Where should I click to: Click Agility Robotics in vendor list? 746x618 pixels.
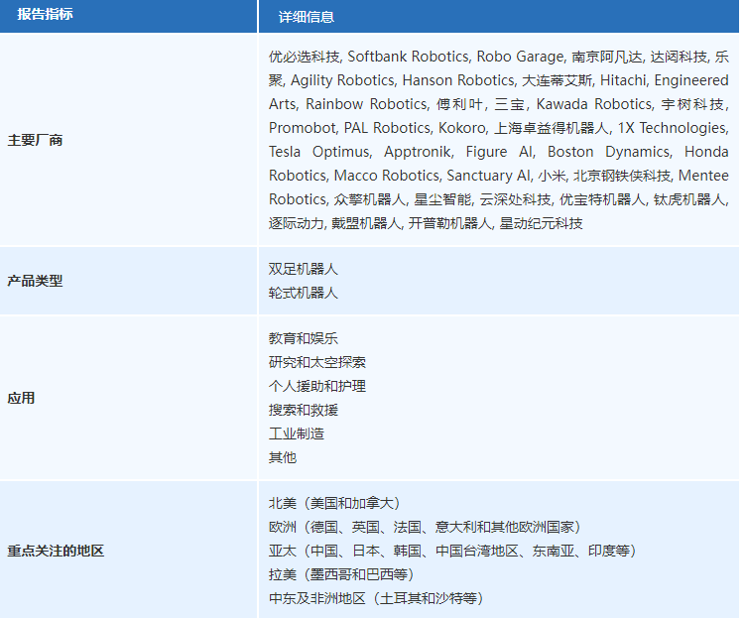pos(342,80)
